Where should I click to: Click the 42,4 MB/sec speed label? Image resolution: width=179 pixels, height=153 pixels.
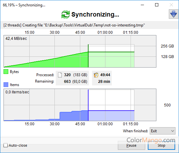[16, 39]
